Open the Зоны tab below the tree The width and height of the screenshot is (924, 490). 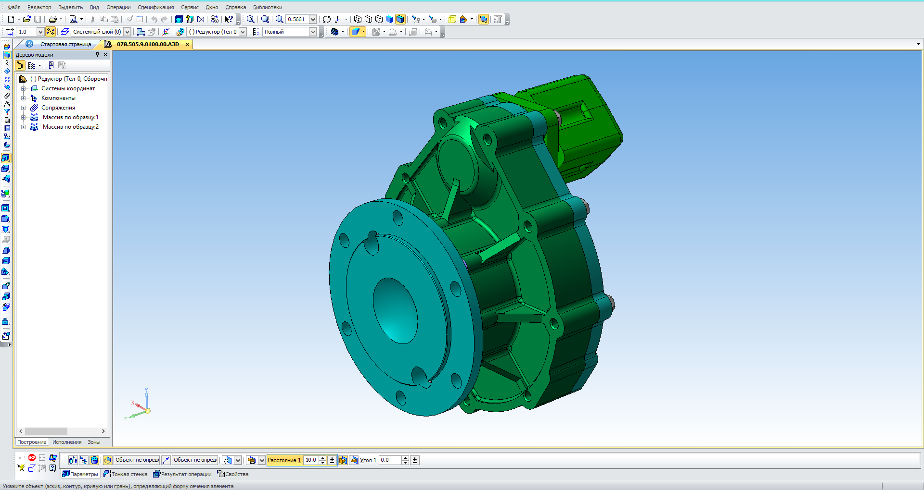[94, 442]
